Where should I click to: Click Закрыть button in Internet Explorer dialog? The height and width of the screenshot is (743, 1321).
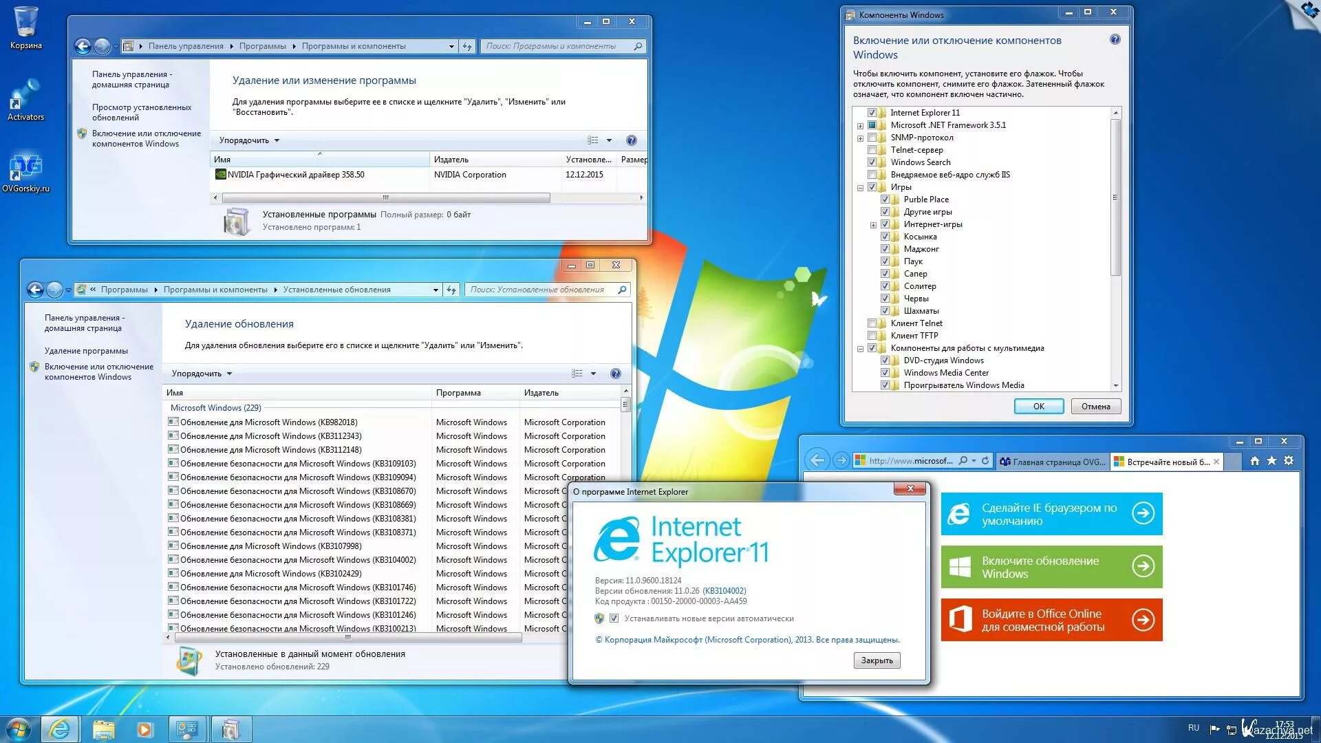pos(877,660)
